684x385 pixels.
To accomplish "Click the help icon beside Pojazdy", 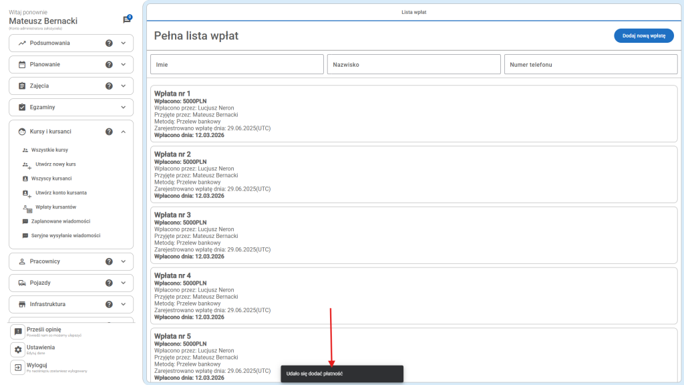I will point(109,283).
